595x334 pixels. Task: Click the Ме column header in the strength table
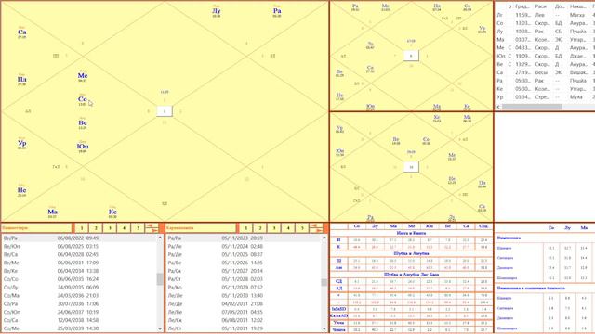(x=411, y=226)
